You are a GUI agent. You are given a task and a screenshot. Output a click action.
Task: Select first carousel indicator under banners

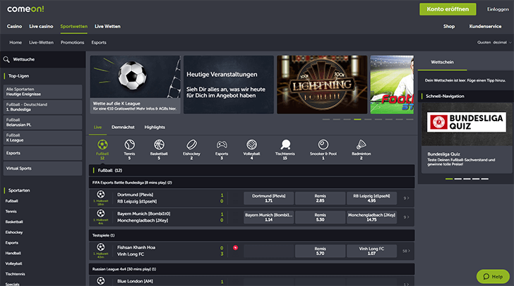pyautogui.click(x=326, y=120)
